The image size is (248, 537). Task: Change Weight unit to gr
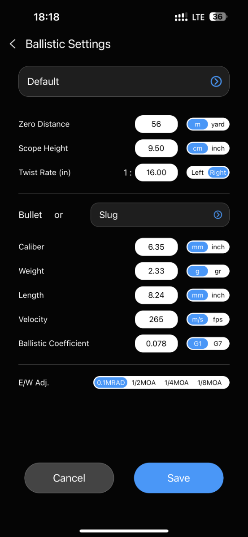[218, 271]
